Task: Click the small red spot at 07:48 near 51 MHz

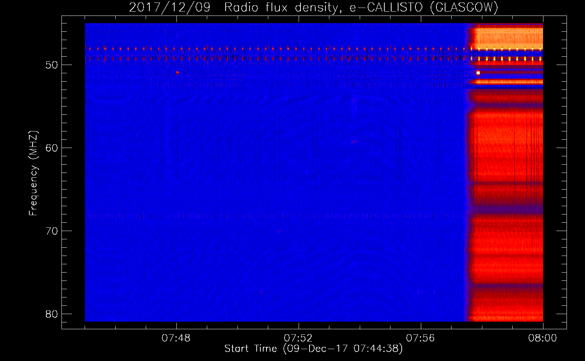Action: coord(178,72)
